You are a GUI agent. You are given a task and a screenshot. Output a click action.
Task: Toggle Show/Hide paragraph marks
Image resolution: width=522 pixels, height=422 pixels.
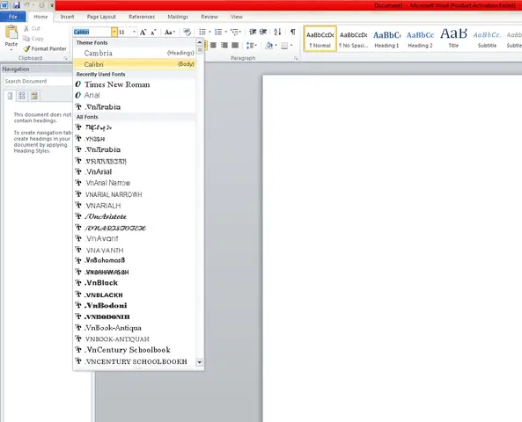[x=292, y=32]
